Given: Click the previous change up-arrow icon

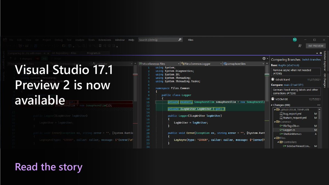Looking at the screenshot, I should coord(10,58).
